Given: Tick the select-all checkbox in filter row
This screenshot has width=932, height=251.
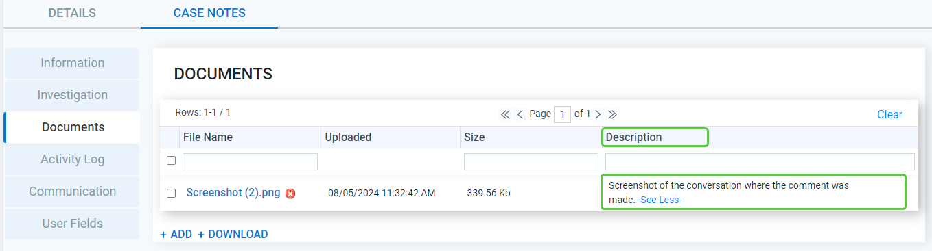Looking at the screenshot, I should [172, 161].
